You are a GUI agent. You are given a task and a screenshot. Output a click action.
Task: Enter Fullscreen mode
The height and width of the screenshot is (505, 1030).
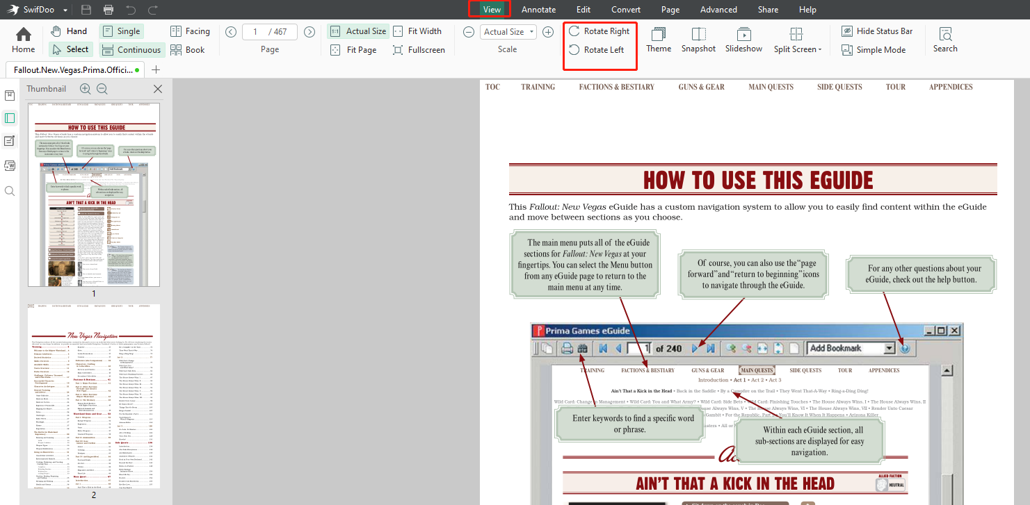point(418,50)
